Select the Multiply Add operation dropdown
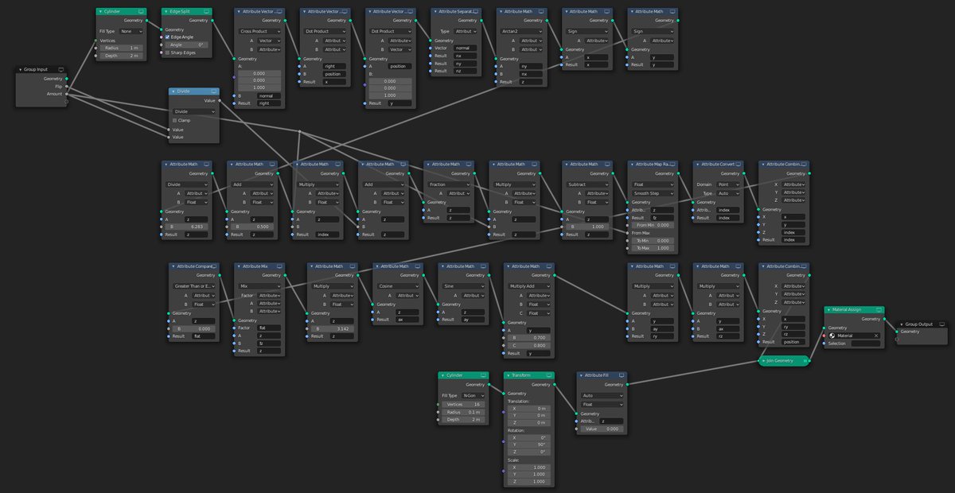Screen dimensions: 955x493 (528, 285)
